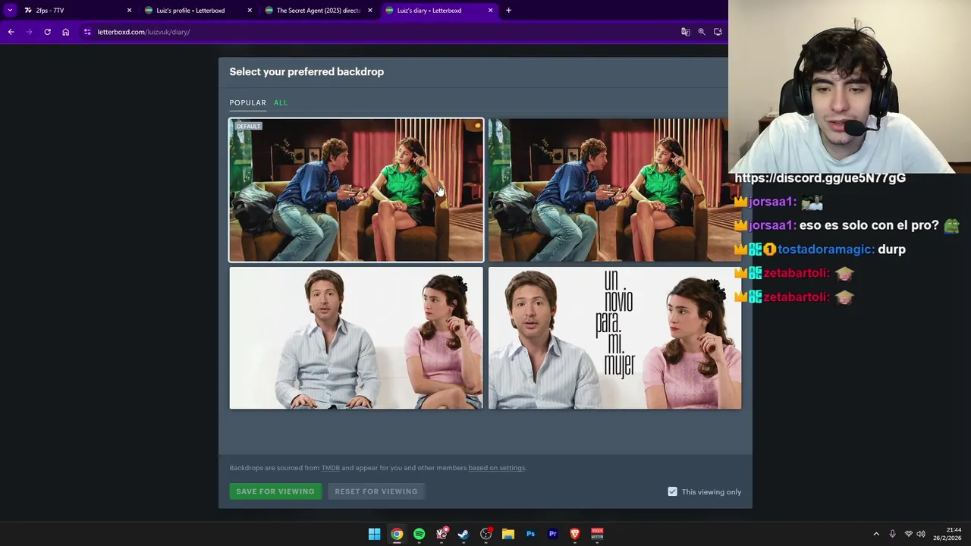971x546 pixels.
Task: Close the 2fps - 7TV tab
Action: coord(129,10)
